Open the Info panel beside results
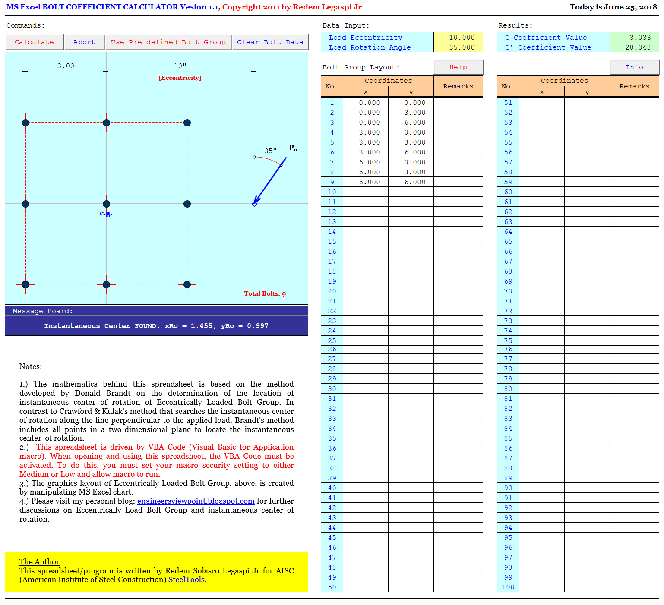This screenshot has height=605, width=664. click(634, 67)
